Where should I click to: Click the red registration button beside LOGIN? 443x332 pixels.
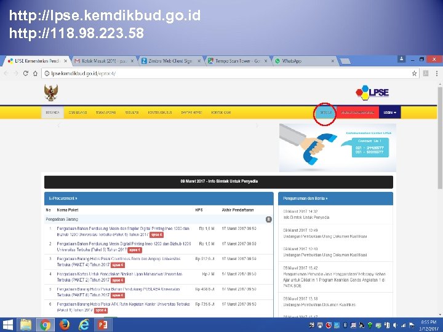click(357, 113)
